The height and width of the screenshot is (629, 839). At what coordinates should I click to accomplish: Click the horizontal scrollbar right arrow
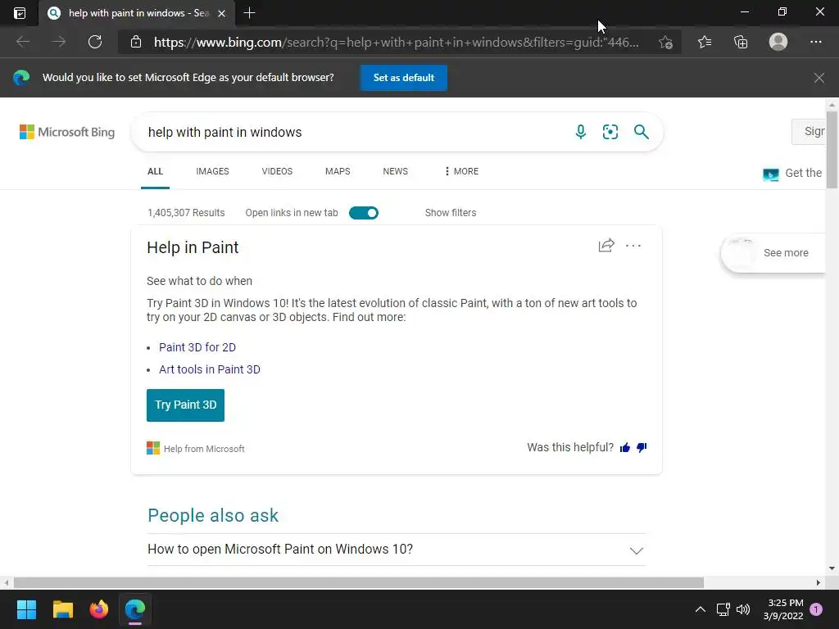click(x=819, y=582)
